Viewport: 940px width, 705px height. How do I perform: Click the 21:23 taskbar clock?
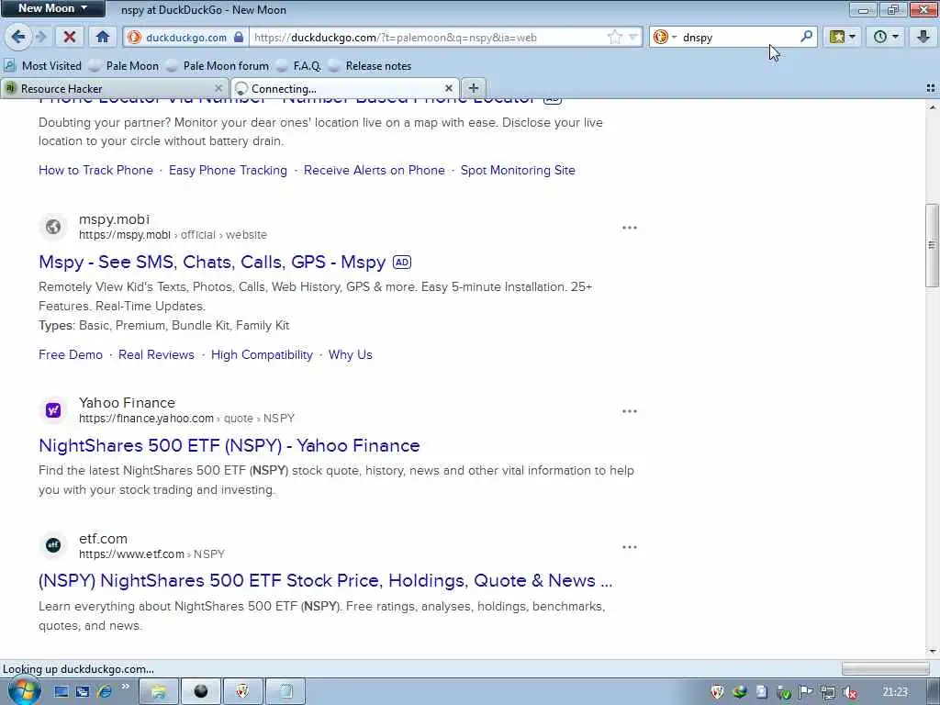click(895, 692)
